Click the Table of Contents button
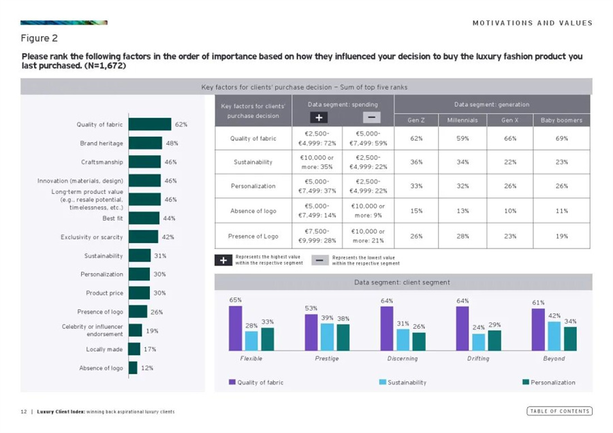The width and height of the screenshot is (613, 433). click(559, 411)
